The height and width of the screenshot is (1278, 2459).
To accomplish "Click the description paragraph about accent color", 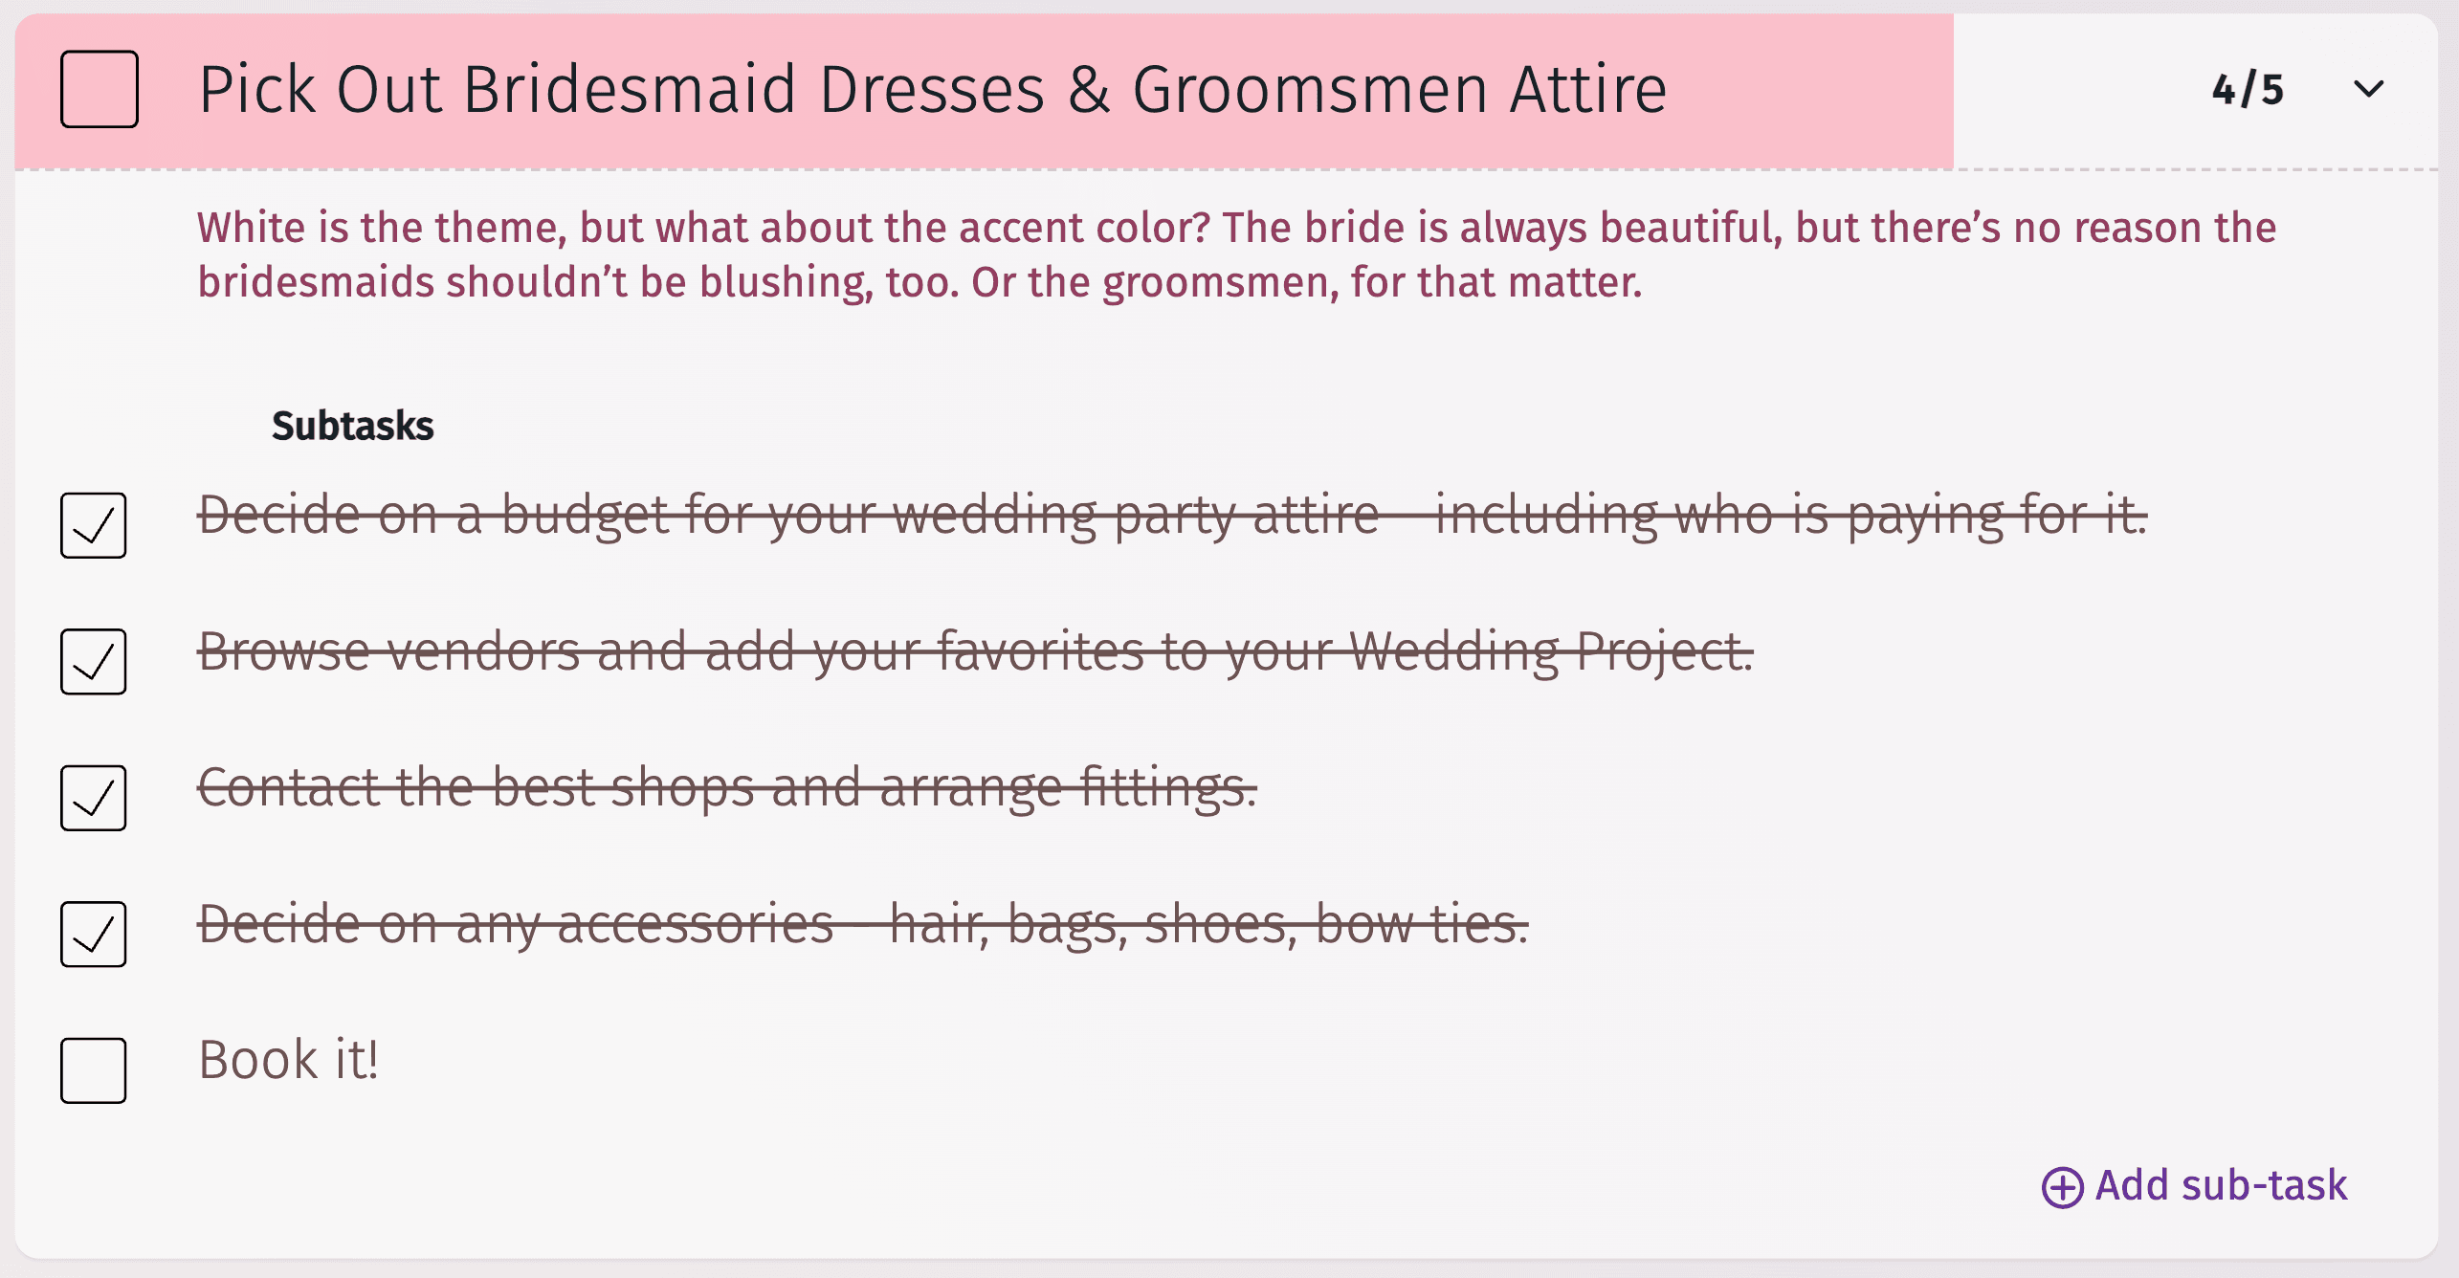I will tap(1234, 254).
